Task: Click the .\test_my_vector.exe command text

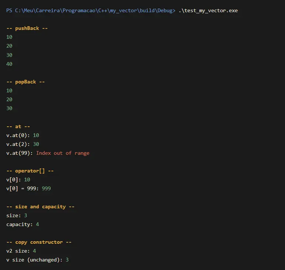Action: tap(208, 11)
